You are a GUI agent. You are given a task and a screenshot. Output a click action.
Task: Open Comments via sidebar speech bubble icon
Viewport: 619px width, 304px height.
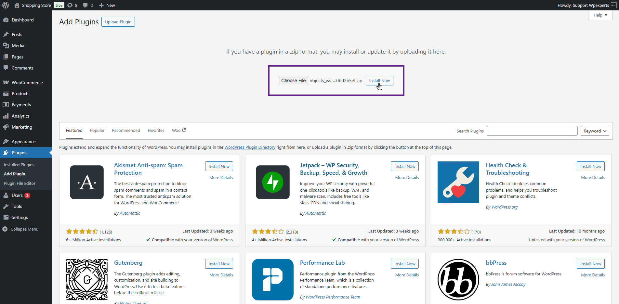(22, 68)
